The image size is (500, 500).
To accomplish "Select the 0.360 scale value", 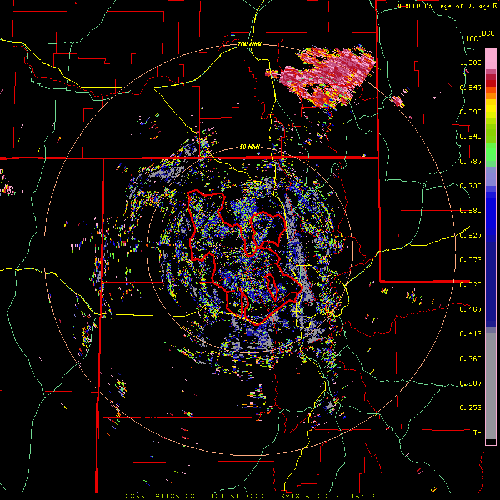I will click(x=471, y=359).
